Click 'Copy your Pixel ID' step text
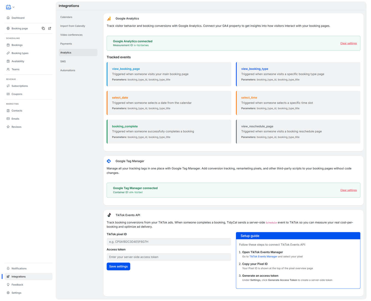The width and height of the screenshot is (371, 301). [x=255, y=264]
